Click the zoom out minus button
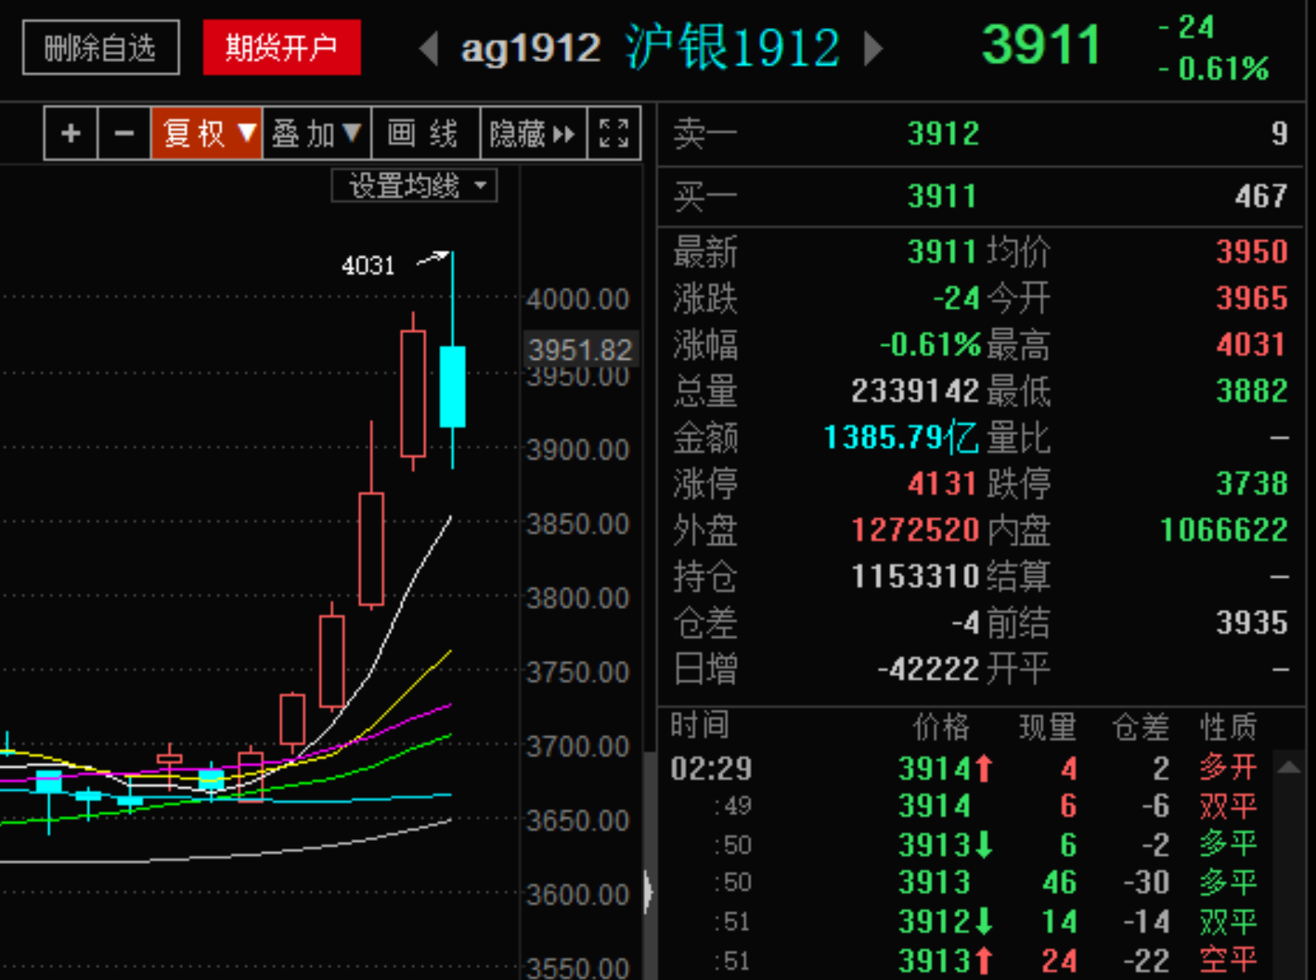The image size is (1316, 980). 124,134
